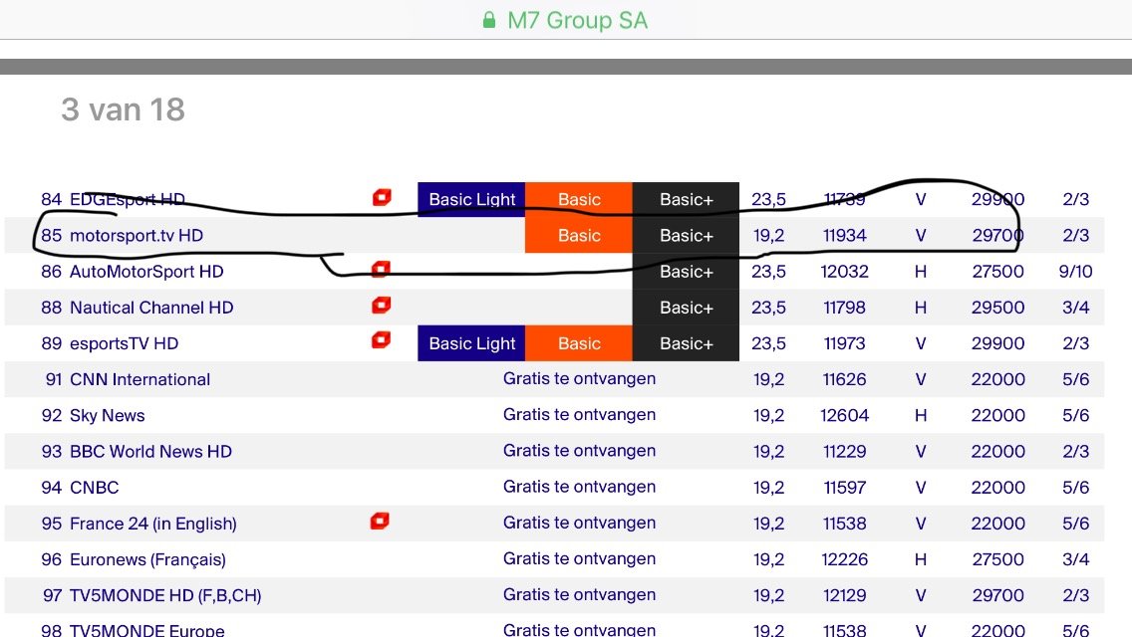Click frequency 12032 for AutoMotorSport HD
The width and height of the screenshot is (1132, 637).
point(845,272)
